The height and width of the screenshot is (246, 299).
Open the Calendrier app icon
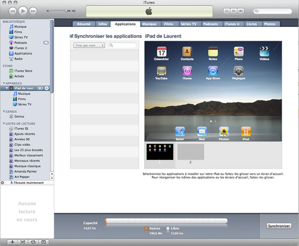(x=161, y=51)
